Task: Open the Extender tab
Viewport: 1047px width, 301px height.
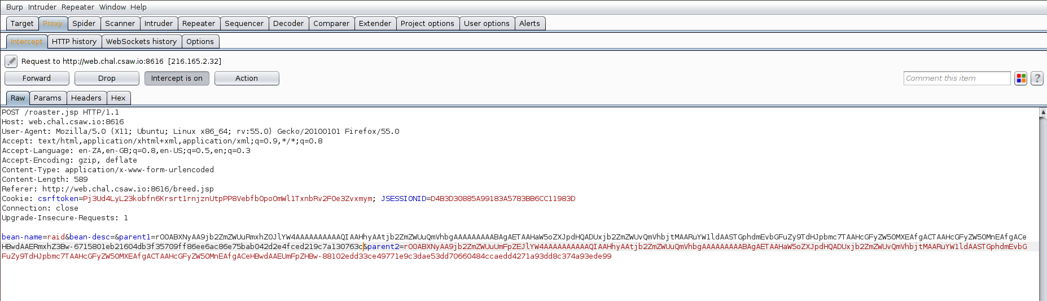Action: click(375, 23)
